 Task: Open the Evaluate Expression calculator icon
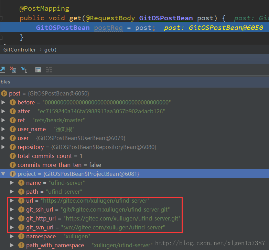tap(38, 70)
